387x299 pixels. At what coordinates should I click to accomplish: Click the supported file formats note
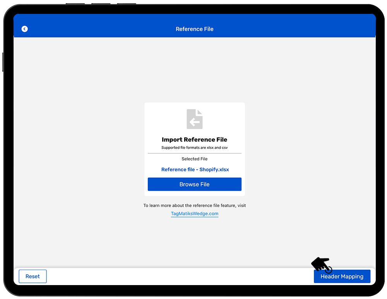point(195,148)
